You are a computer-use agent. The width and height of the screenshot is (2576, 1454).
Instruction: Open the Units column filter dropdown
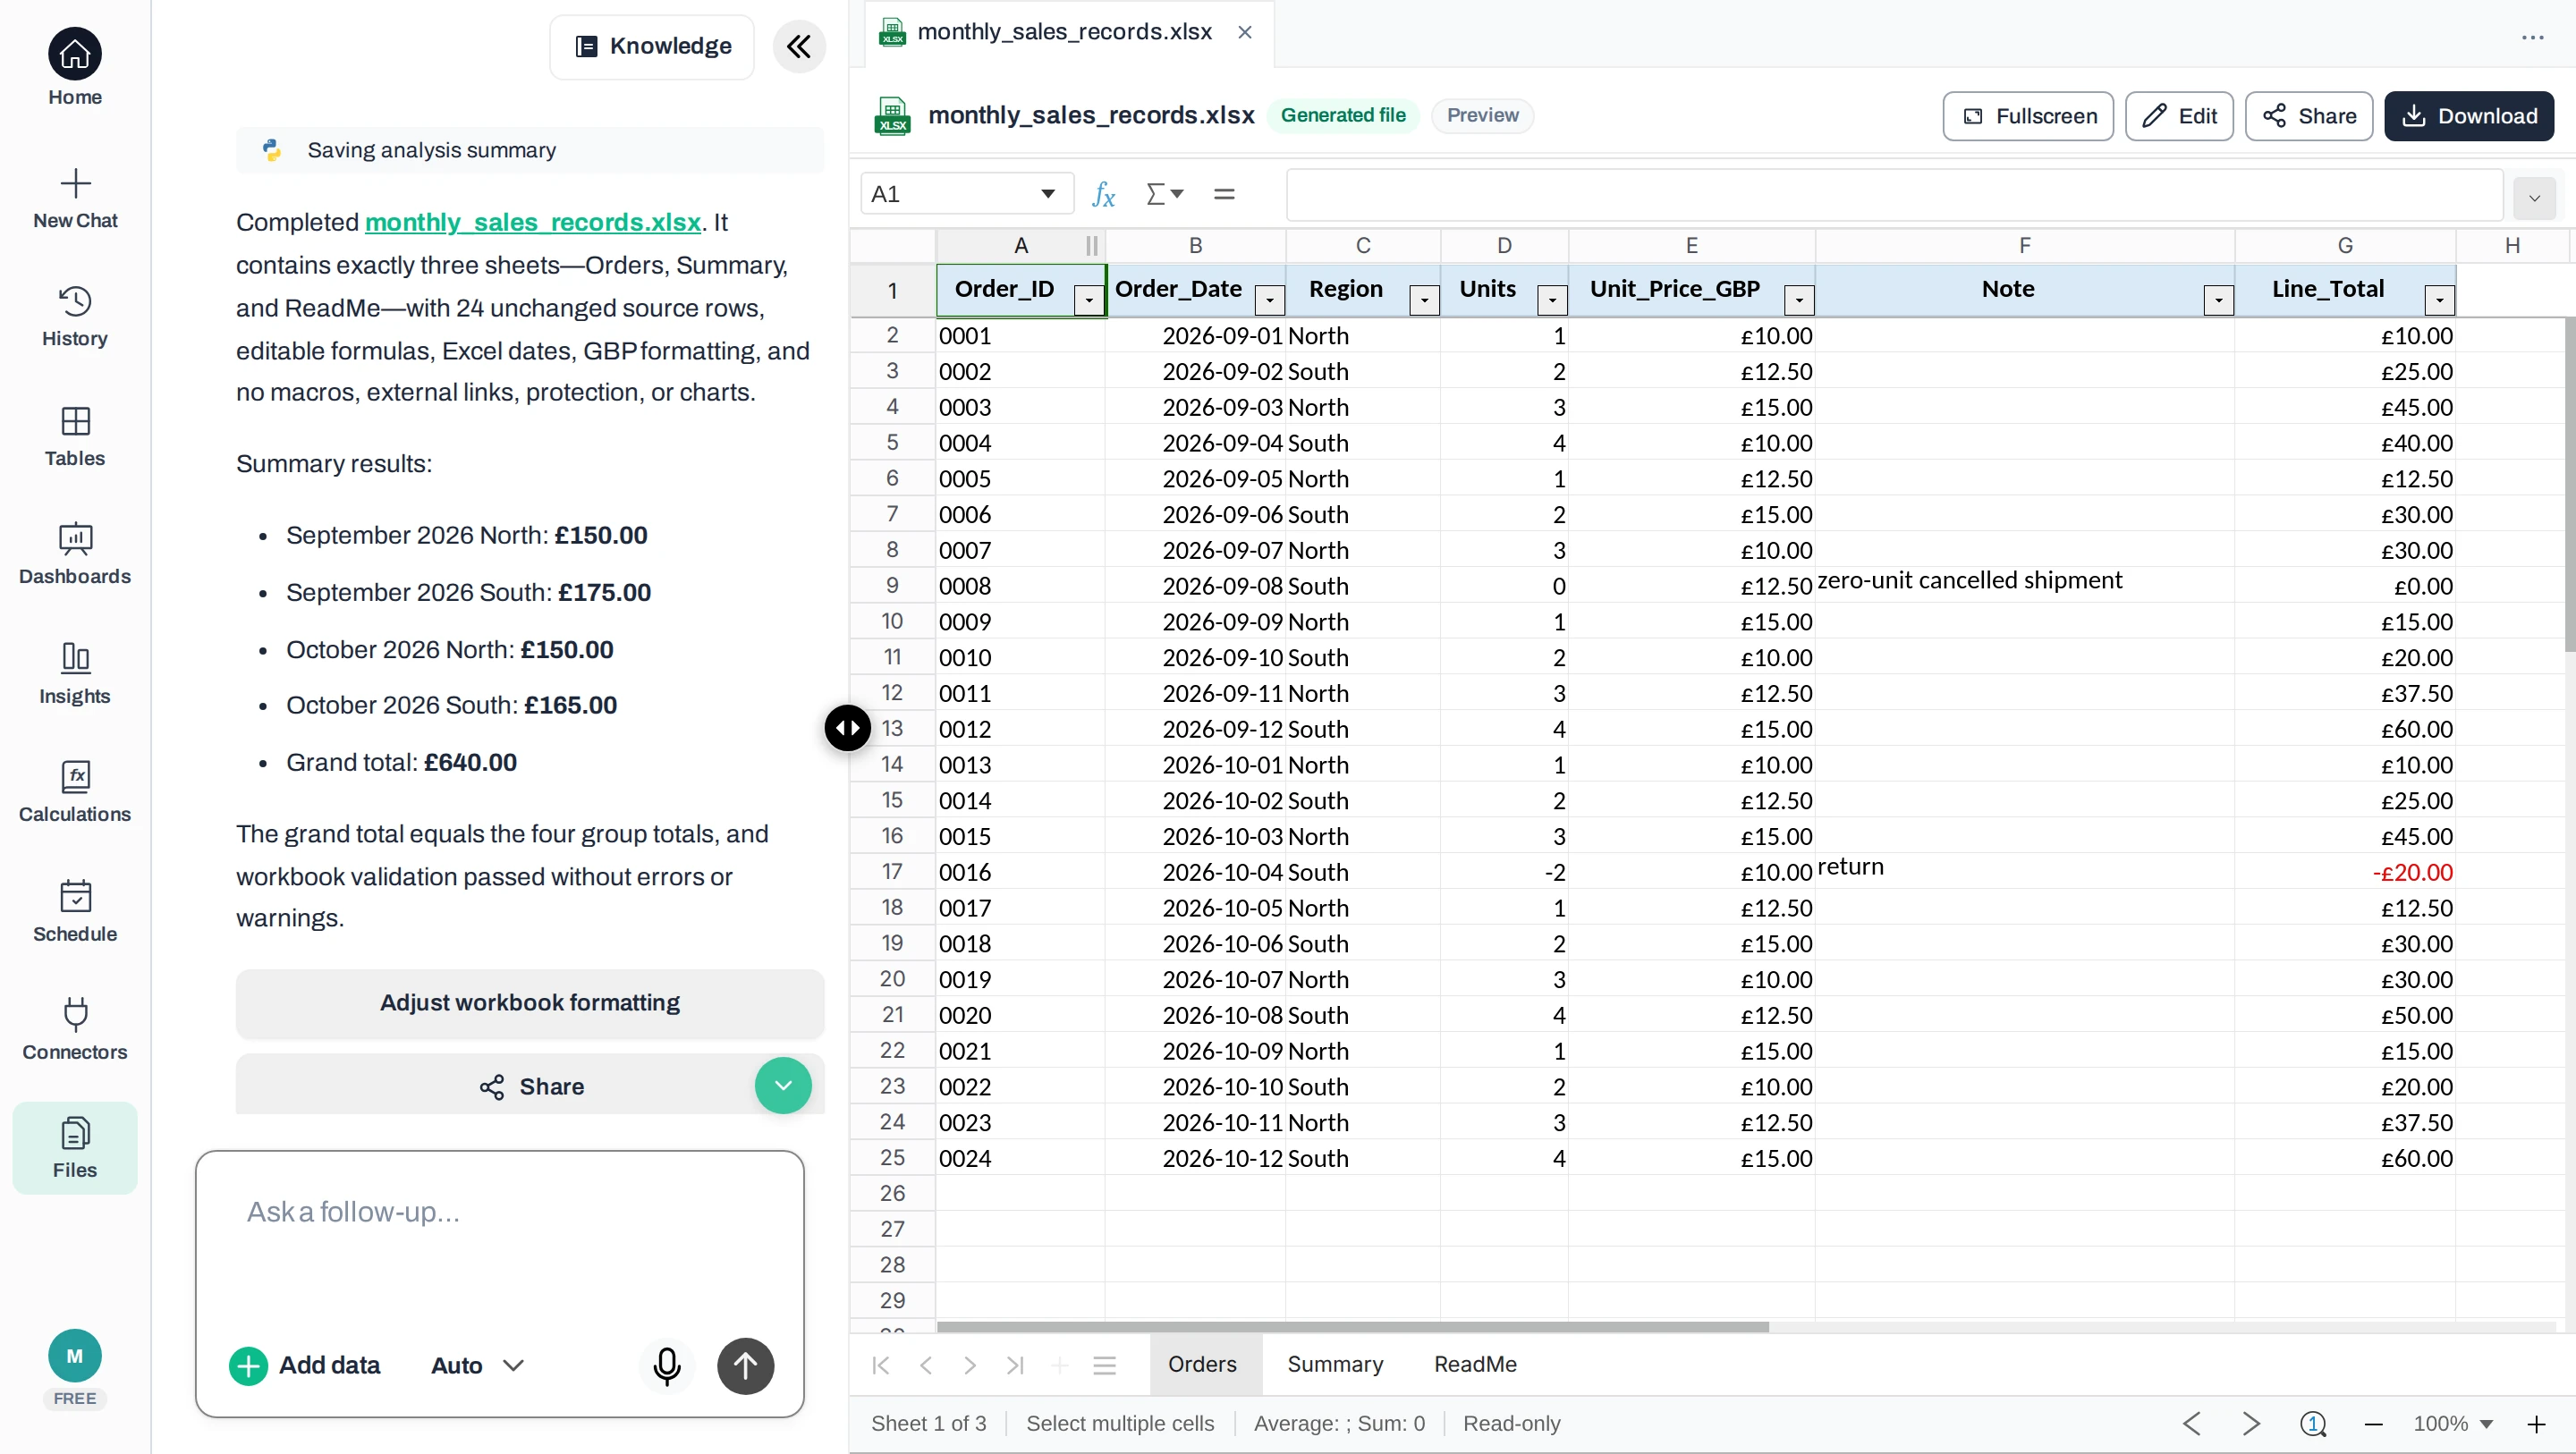click(x=1552, y=299)
